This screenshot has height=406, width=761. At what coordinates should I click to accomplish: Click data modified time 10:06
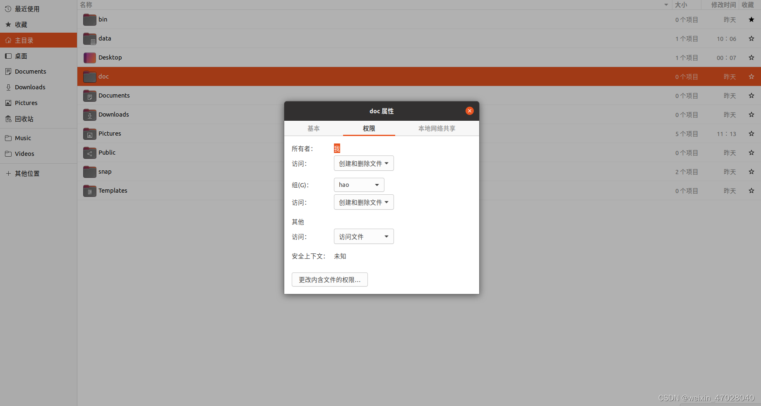tap(727, 39)
